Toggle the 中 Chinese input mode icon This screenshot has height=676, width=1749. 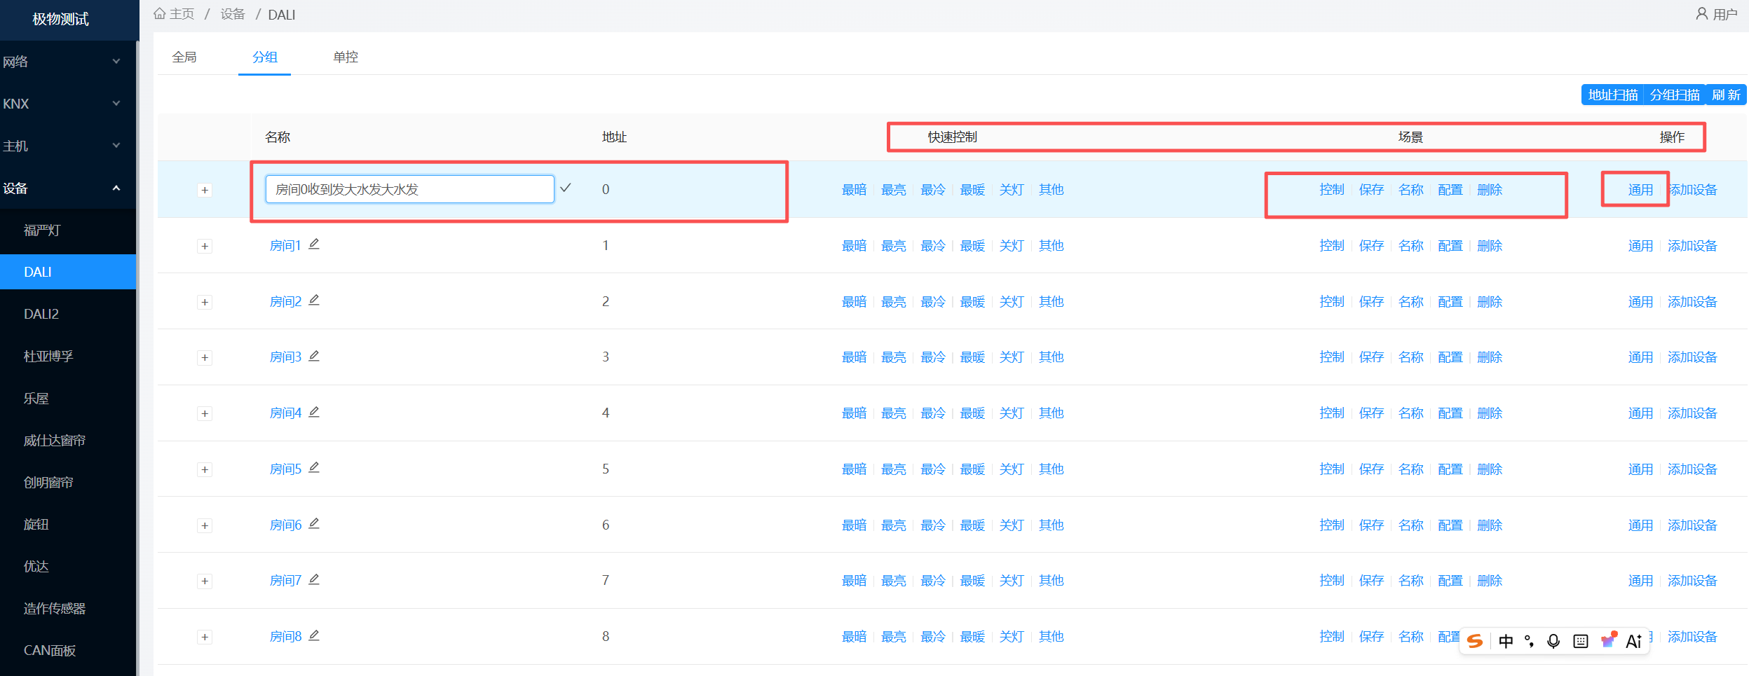1505,641
